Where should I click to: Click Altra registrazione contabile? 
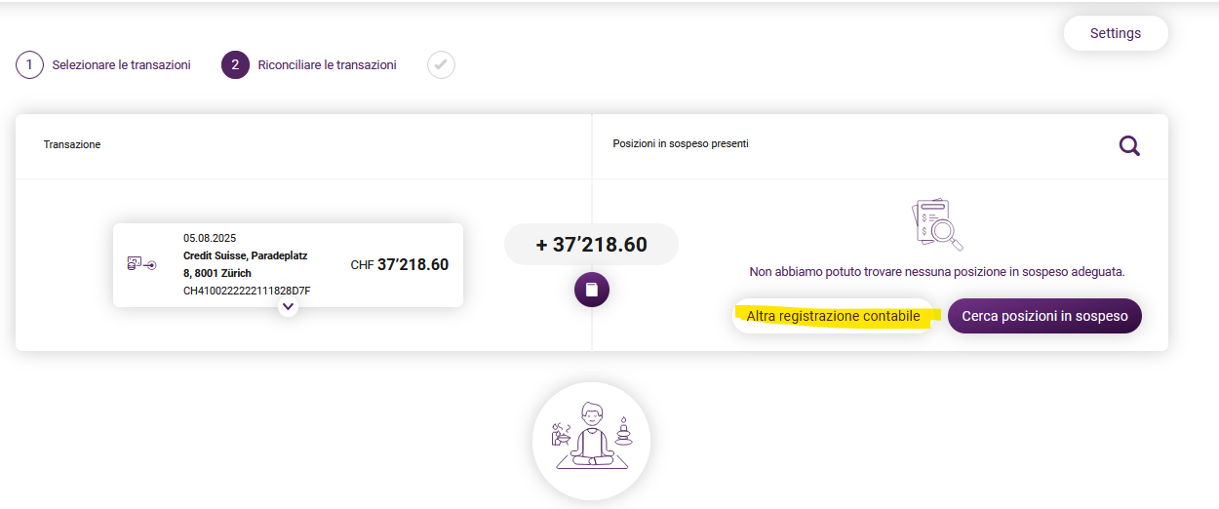click(833, 316)
